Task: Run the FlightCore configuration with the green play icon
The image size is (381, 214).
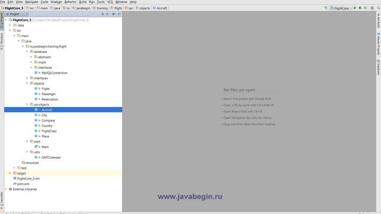Action: [x=355, y=8]
